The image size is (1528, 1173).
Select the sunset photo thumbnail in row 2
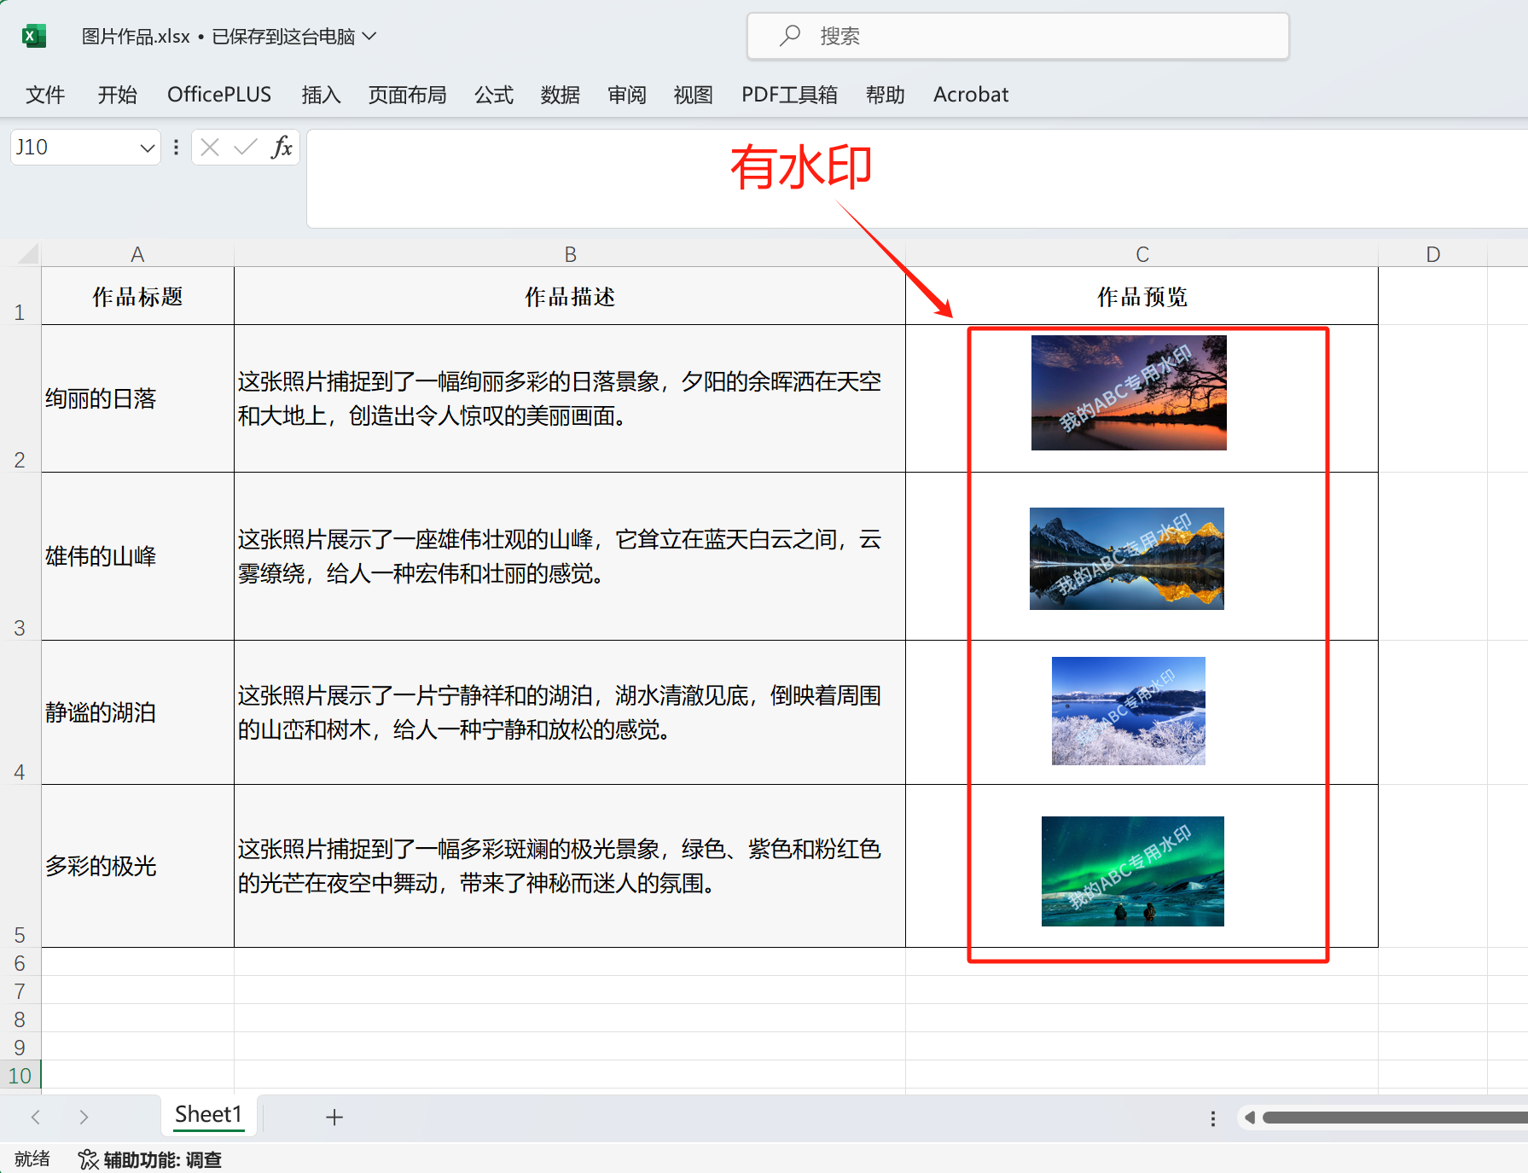pos(1128,392)
